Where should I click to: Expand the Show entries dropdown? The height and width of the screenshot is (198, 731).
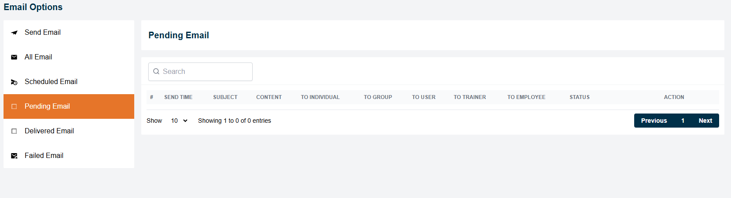[x=179, y=121]
